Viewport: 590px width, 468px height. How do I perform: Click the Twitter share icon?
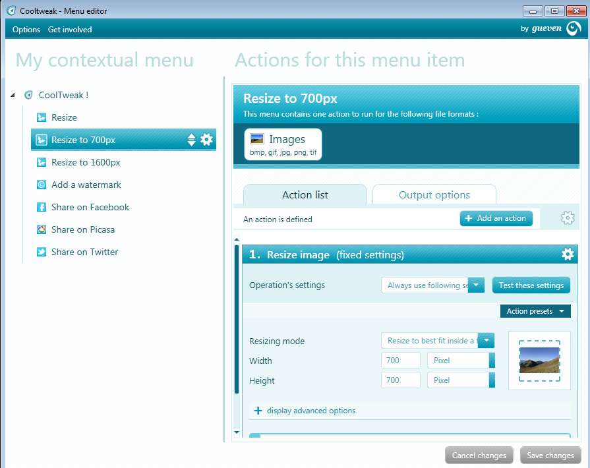tap(42, 252)
